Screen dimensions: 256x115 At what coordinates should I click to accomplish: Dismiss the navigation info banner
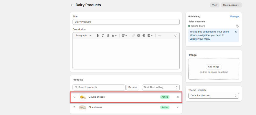pyautogui.click(x=236, y=32)
